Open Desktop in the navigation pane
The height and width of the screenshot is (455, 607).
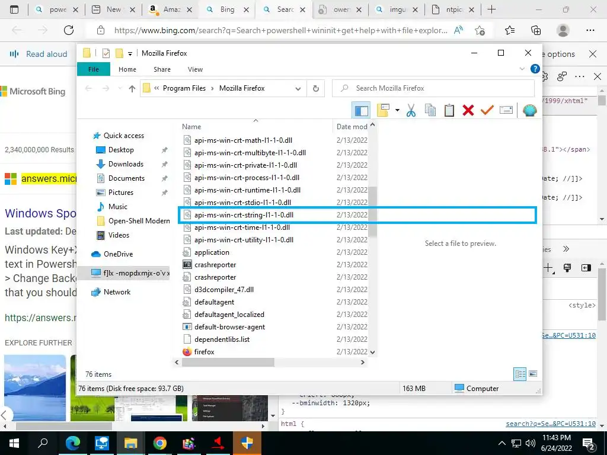pyautogui.click(x=121, y=150)
